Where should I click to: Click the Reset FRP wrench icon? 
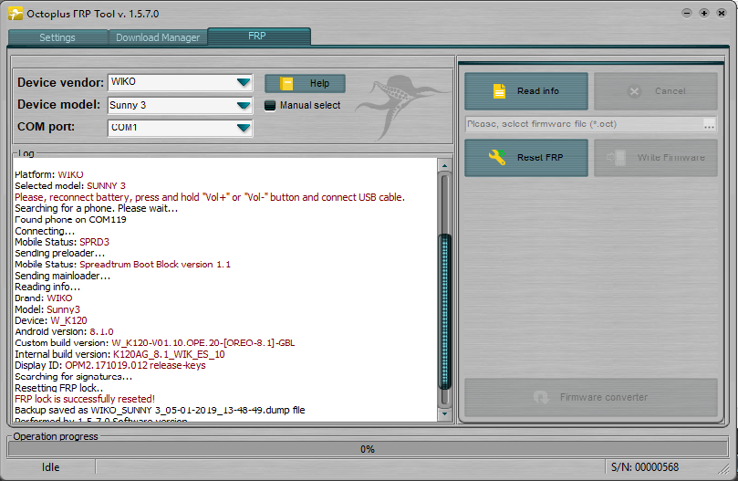pyautogui.click(x=497, y=157)
